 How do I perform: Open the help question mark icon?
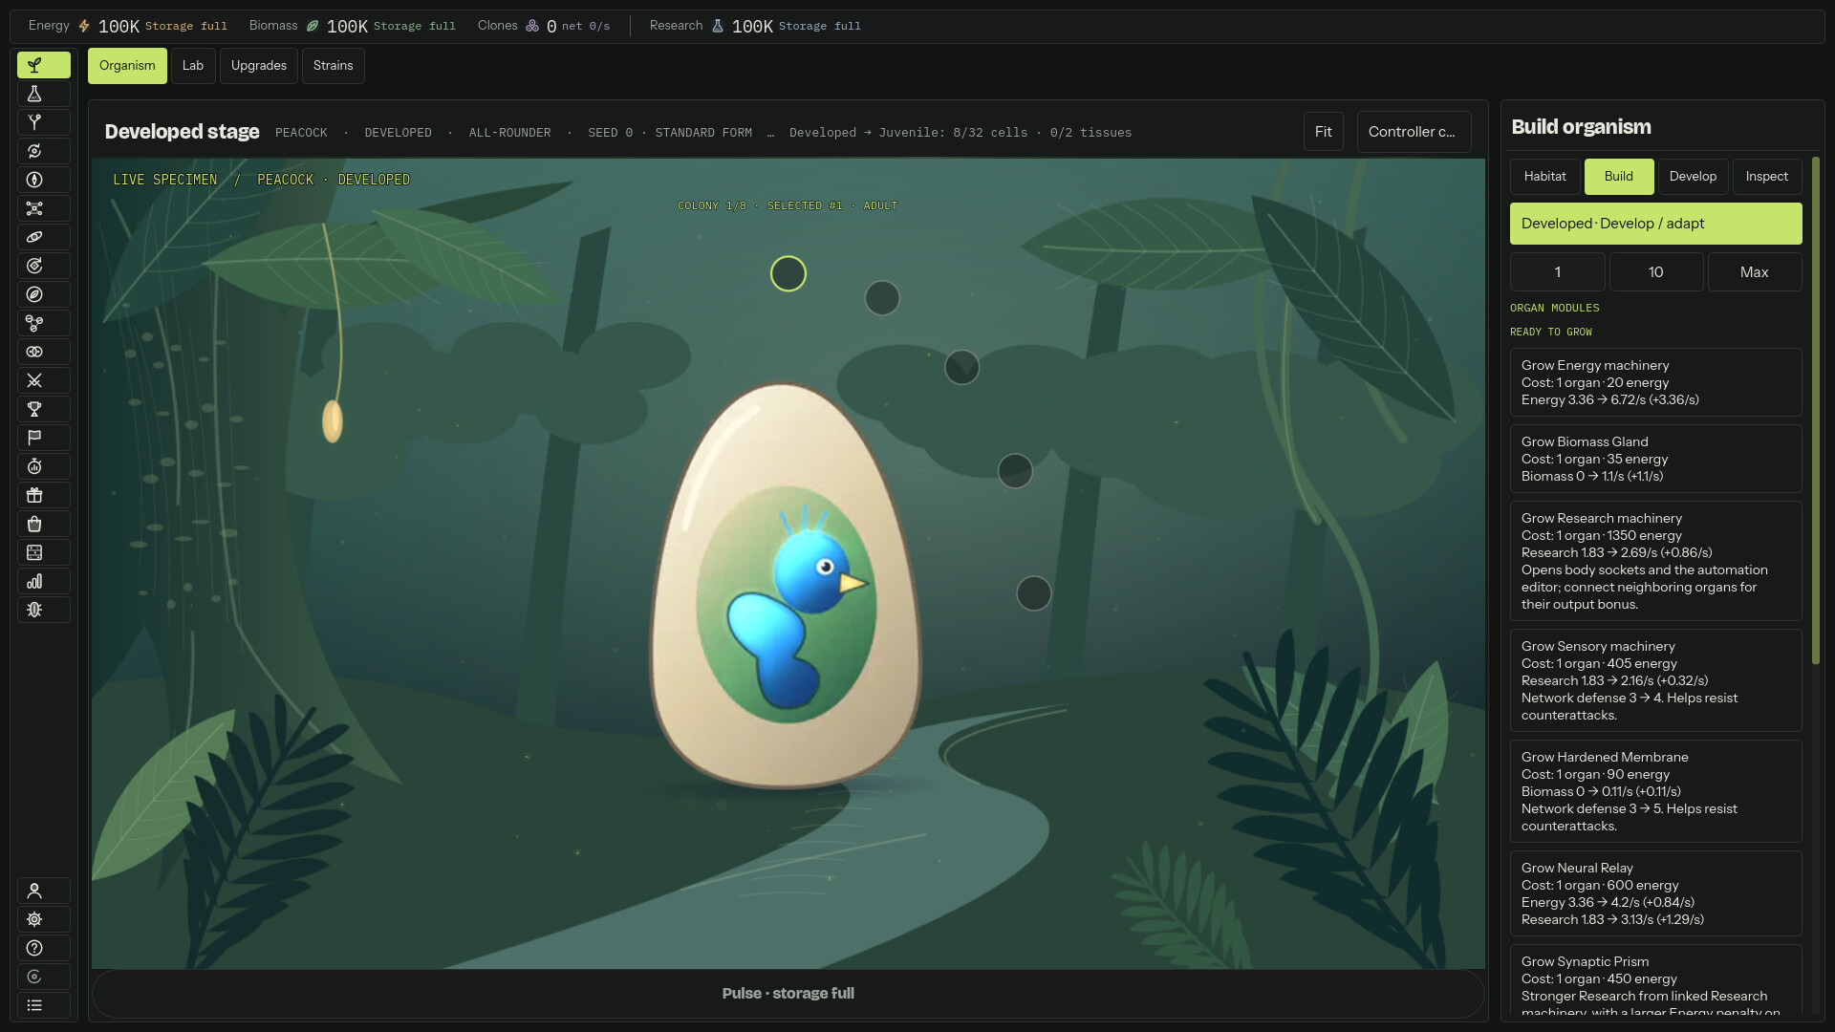pyautogui.click(x=43, y=948)
